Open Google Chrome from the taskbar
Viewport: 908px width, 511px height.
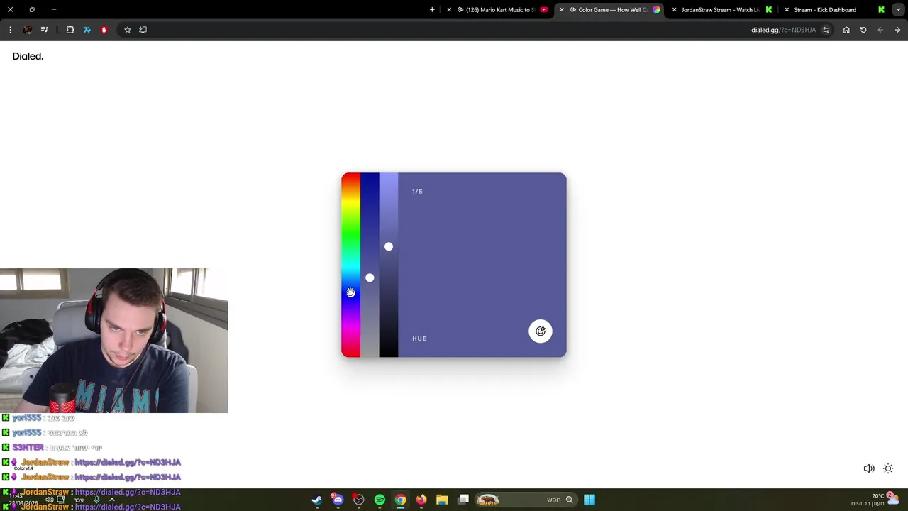tap(401, 500)
